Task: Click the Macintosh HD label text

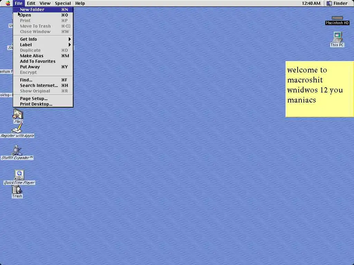Action: tap(337, 23)
